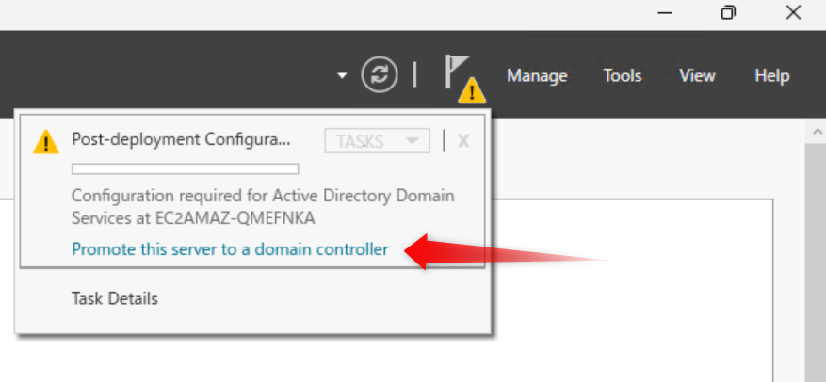Click Promote this server to a domain controller
This screenshot has width=826, height=382.
click(x=230, y=249)
